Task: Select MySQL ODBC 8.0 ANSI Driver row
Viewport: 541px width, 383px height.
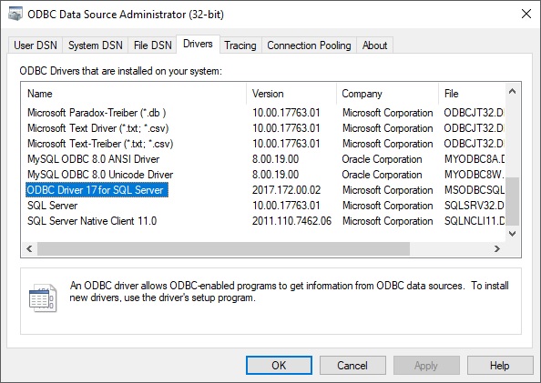Action: click(x=94, y=159)
